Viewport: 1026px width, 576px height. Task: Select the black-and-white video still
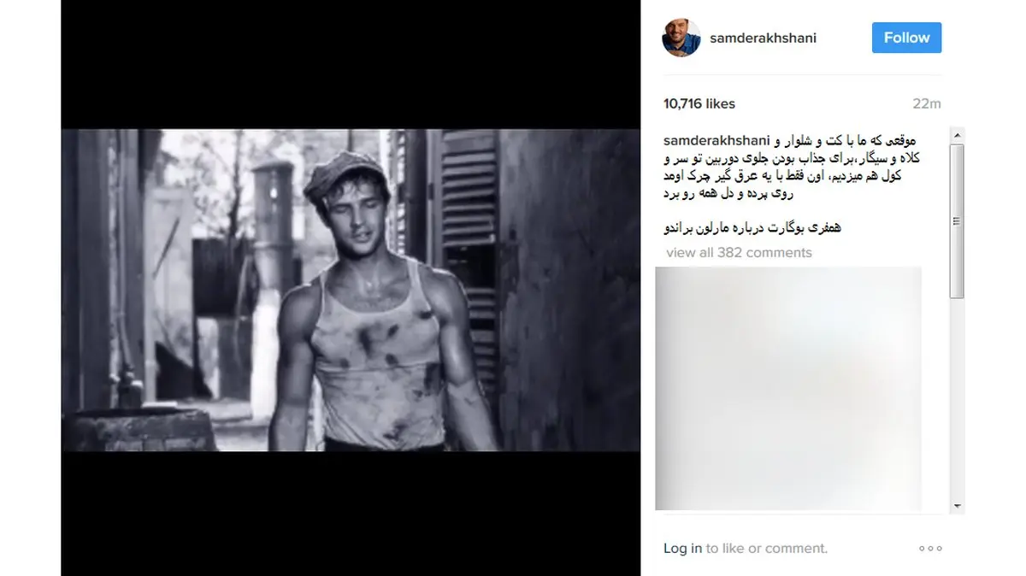[x=351, y=290]
